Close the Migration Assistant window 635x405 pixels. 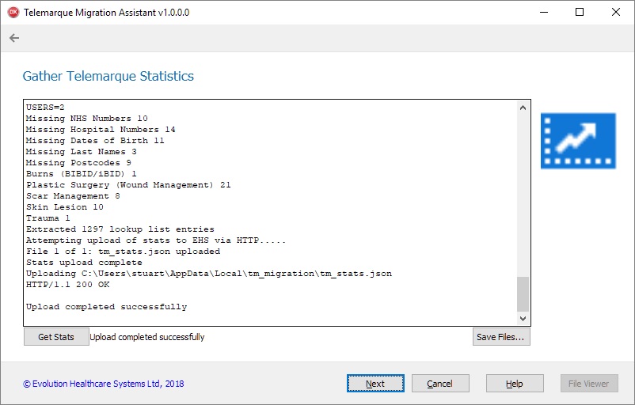616,13
